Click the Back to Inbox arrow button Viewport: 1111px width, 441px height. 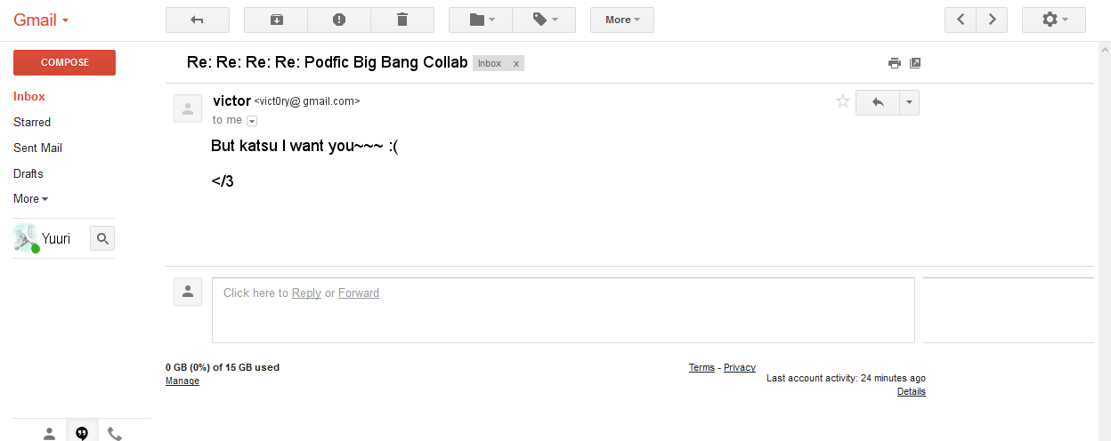(198, 20)
